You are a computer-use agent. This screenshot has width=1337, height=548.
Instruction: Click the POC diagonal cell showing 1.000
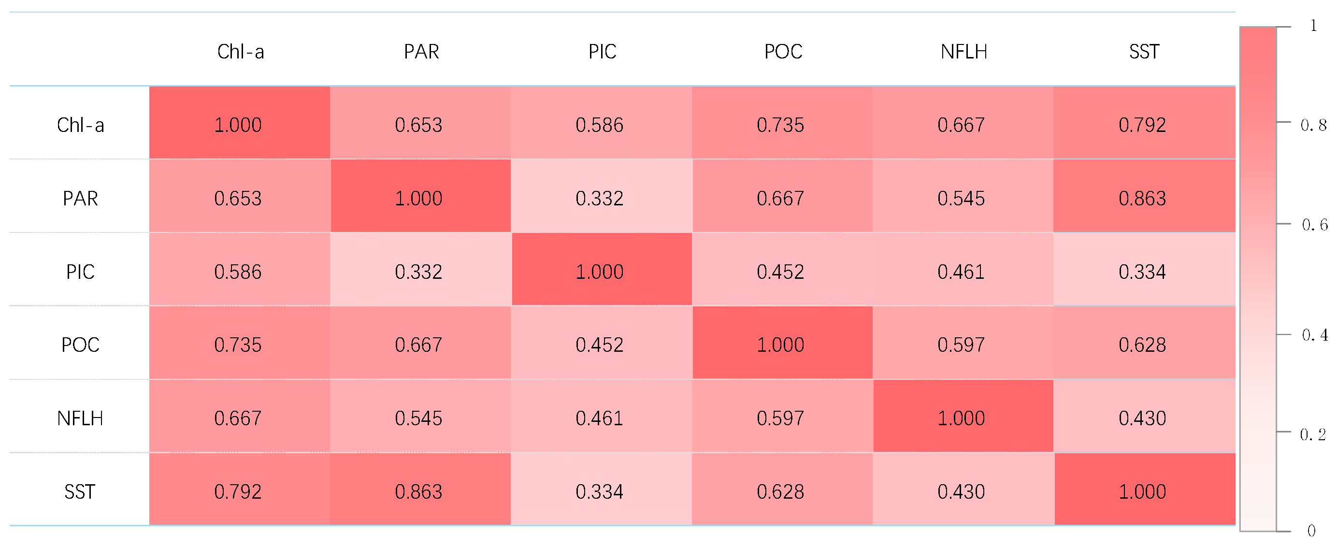[780, 345]
